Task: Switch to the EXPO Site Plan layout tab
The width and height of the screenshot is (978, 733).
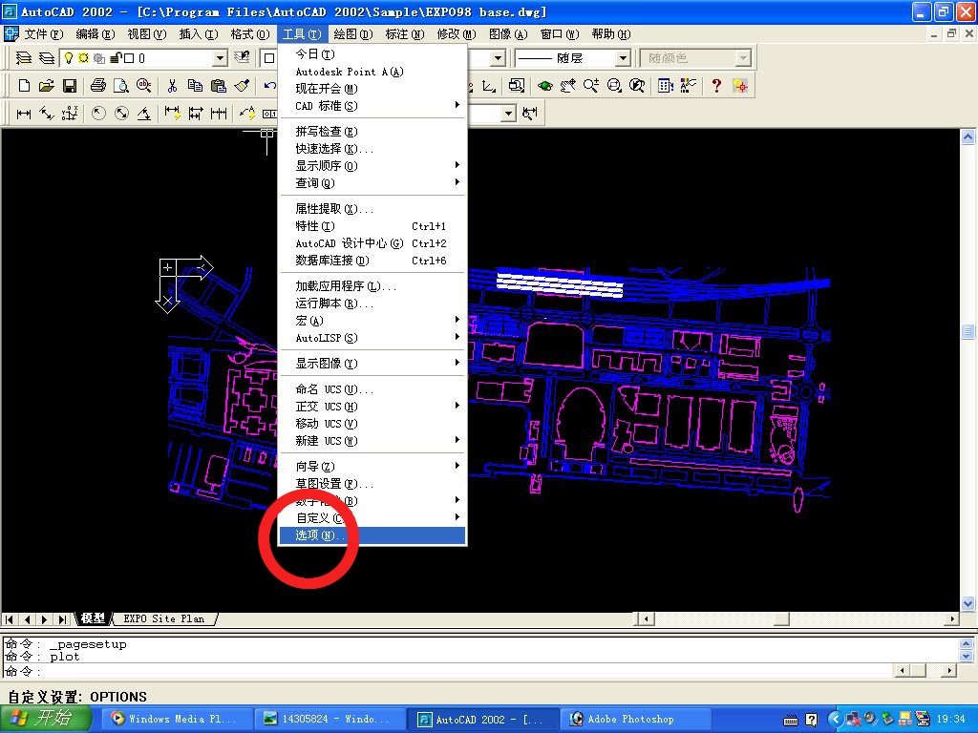Action: pyautogui.click(x=164, y=618)
